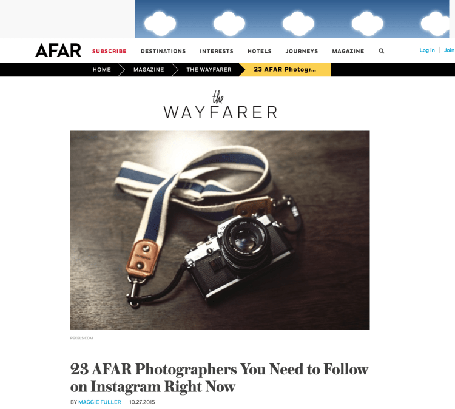Image resolution: width=455 pixels, height=409 pixels.
Task: Click the chevron arrow after Magazine breadcrumb
Action: tap(175, 70)
